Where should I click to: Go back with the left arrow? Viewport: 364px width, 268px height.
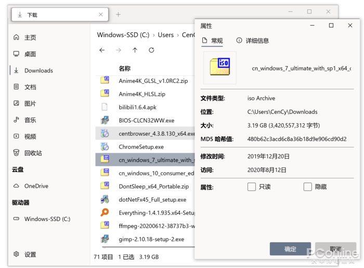pos(102,50)
